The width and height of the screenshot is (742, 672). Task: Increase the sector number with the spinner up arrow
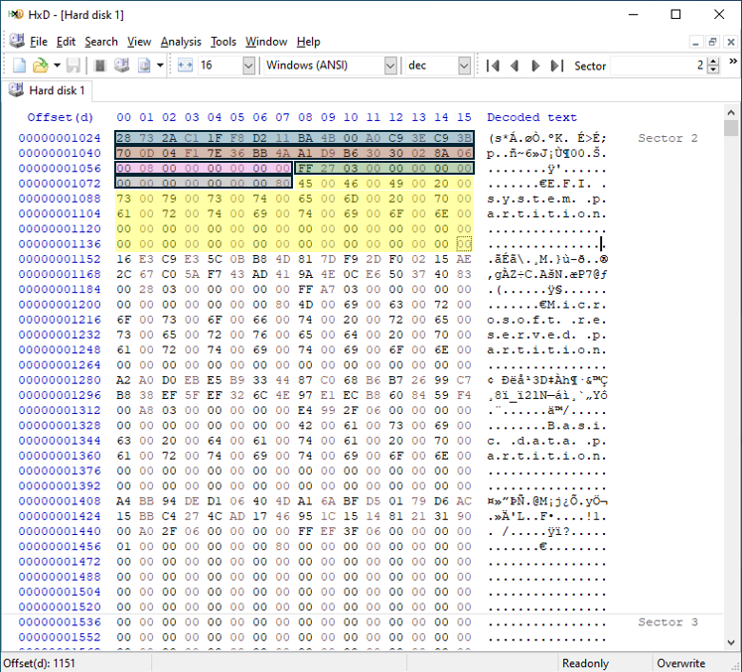point(714,62)
